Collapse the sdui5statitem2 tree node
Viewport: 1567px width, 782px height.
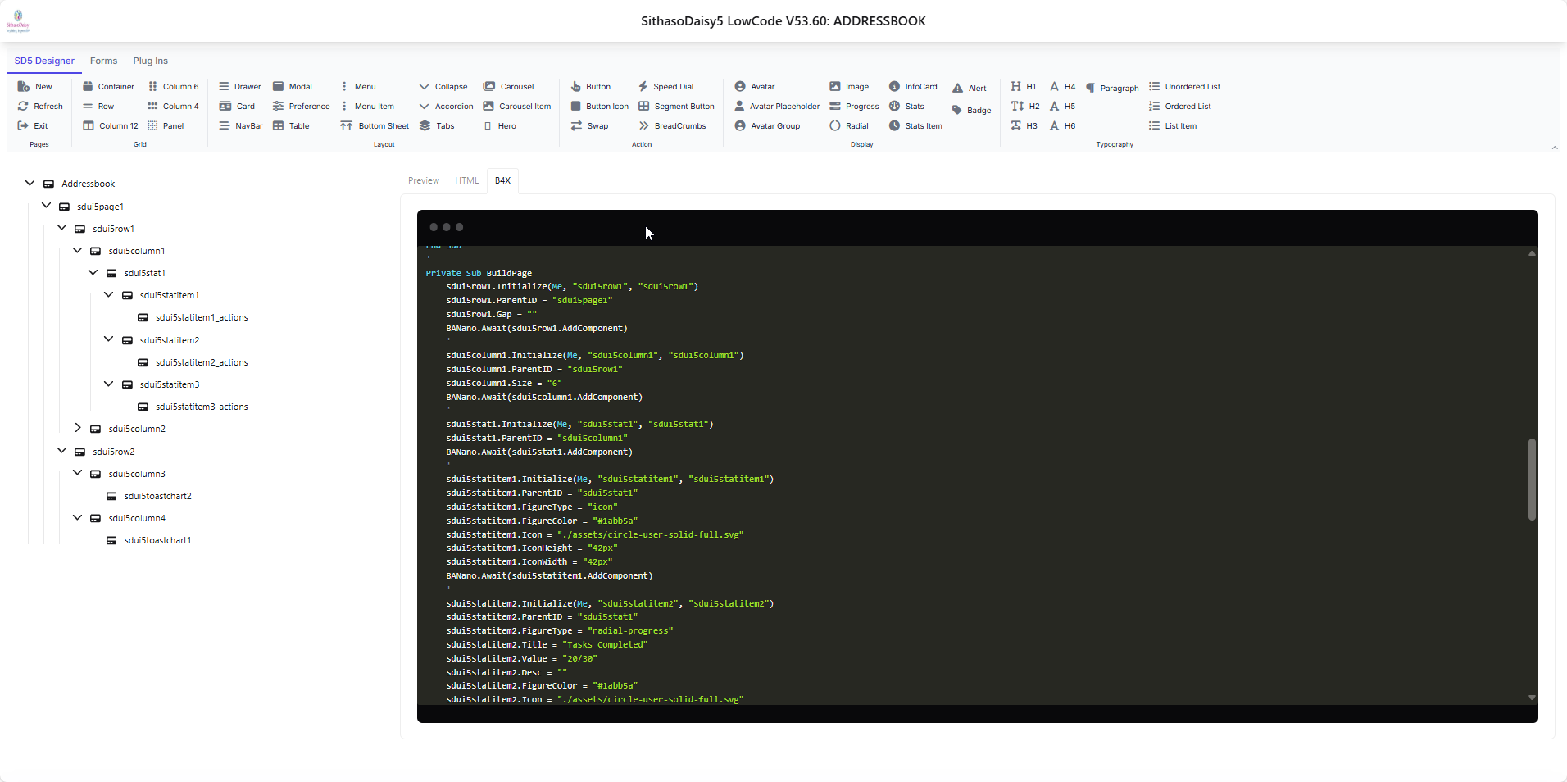pos(109,339)
